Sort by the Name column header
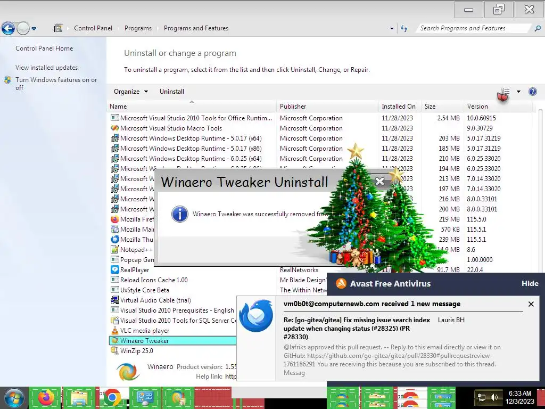 click(192, 107)
